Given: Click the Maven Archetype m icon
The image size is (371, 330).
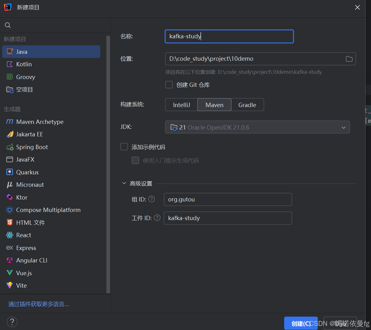Looking at the screenshot, I should [x=10, y=121].
